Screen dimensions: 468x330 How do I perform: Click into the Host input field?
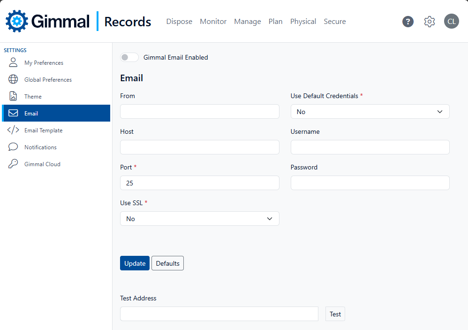(199, 147)
